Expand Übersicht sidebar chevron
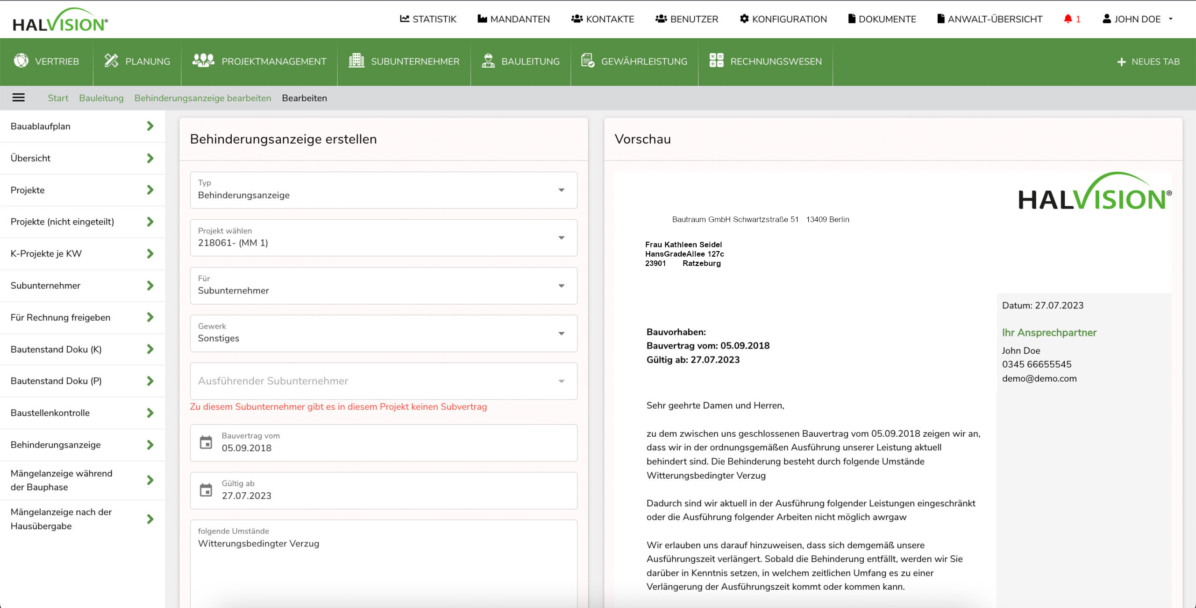The image size is (1196, 608). [x=150, y=158]
